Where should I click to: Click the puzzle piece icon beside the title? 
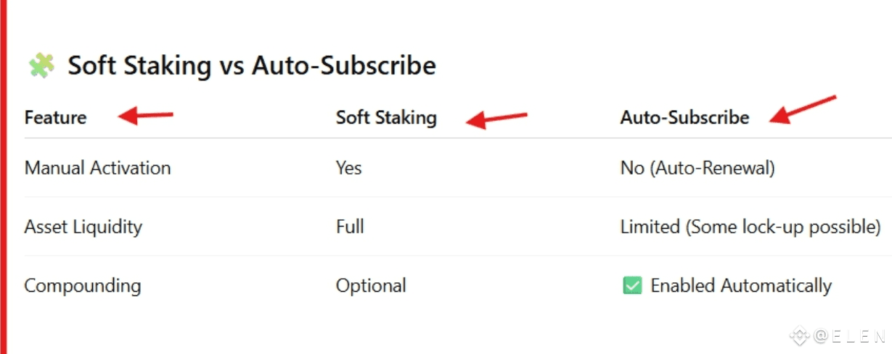coord(41,66)
